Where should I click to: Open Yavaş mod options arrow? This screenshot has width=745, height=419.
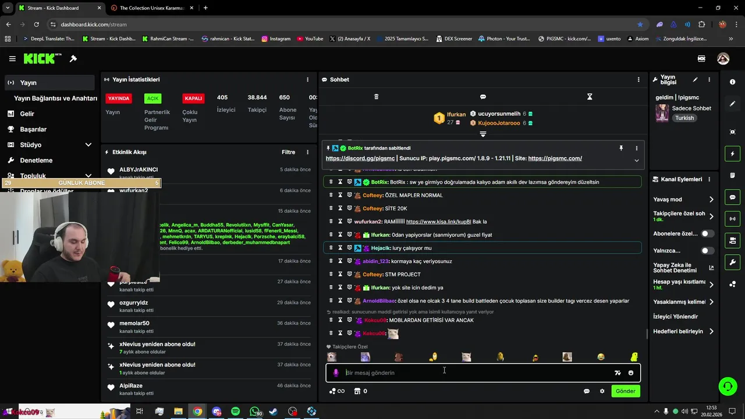(x=711, y=200)
